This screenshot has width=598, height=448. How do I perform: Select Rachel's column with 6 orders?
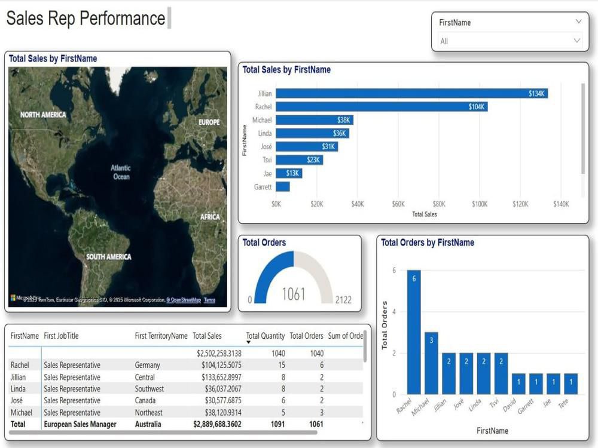click(x=414, y=332)
